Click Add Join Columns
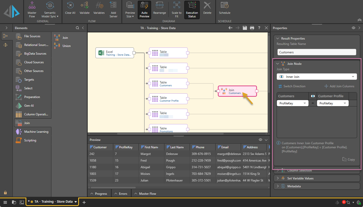 tap(339, 86)
